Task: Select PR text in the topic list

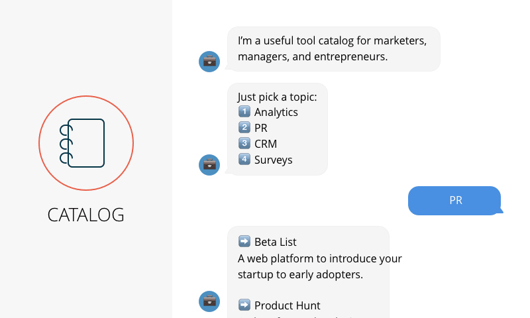Action: [x=261, y=128]
